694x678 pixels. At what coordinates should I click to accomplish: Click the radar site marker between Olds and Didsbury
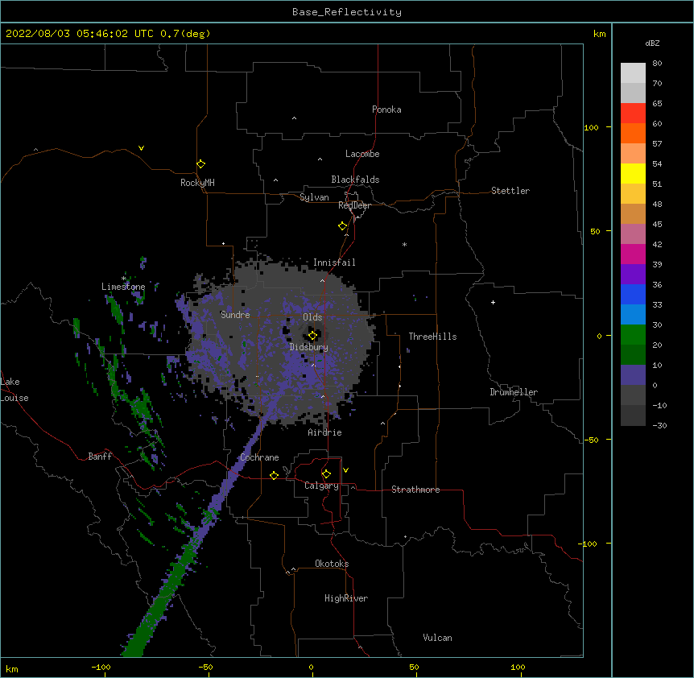(312, 336)
